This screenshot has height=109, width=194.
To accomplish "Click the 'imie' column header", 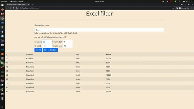I will click(x=78, y=54).
